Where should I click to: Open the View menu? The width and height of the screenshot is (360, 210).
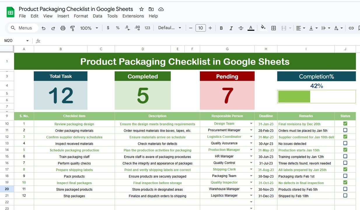coord(48,16)
